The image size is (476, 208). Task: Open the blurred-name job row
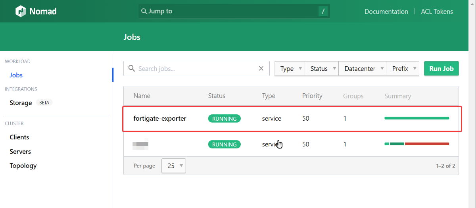[291, 144]
